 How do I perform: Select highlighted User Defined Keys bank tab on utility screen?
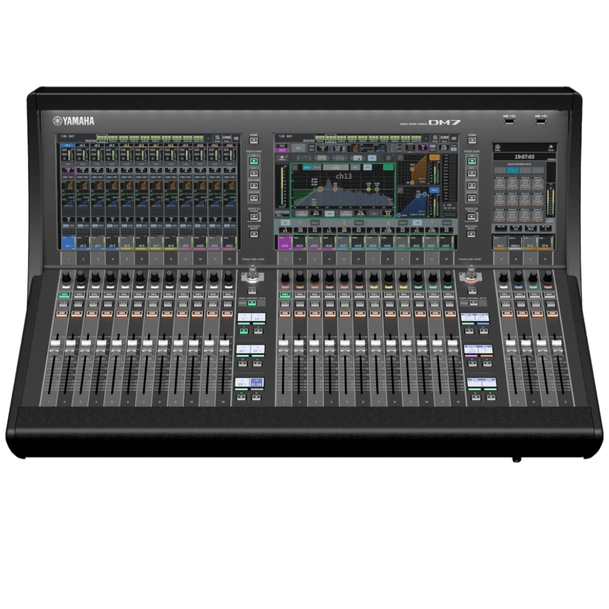point(513,170)
